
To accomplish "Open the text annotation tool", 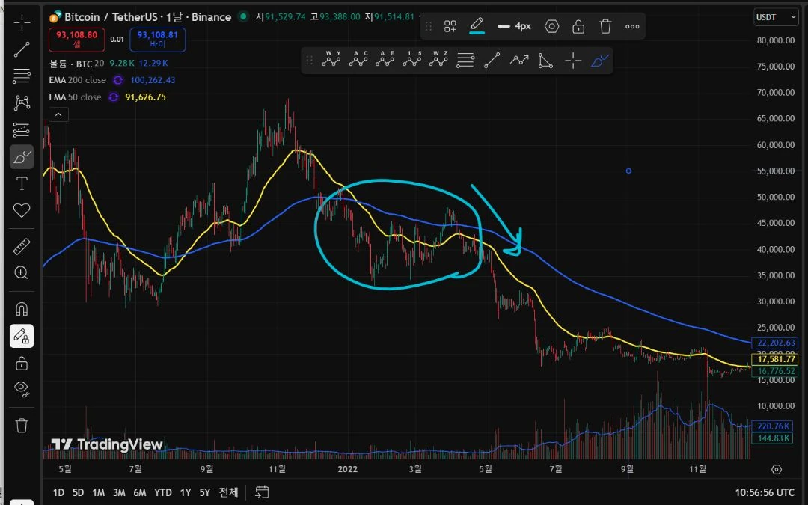I will [x=22, y=183].
